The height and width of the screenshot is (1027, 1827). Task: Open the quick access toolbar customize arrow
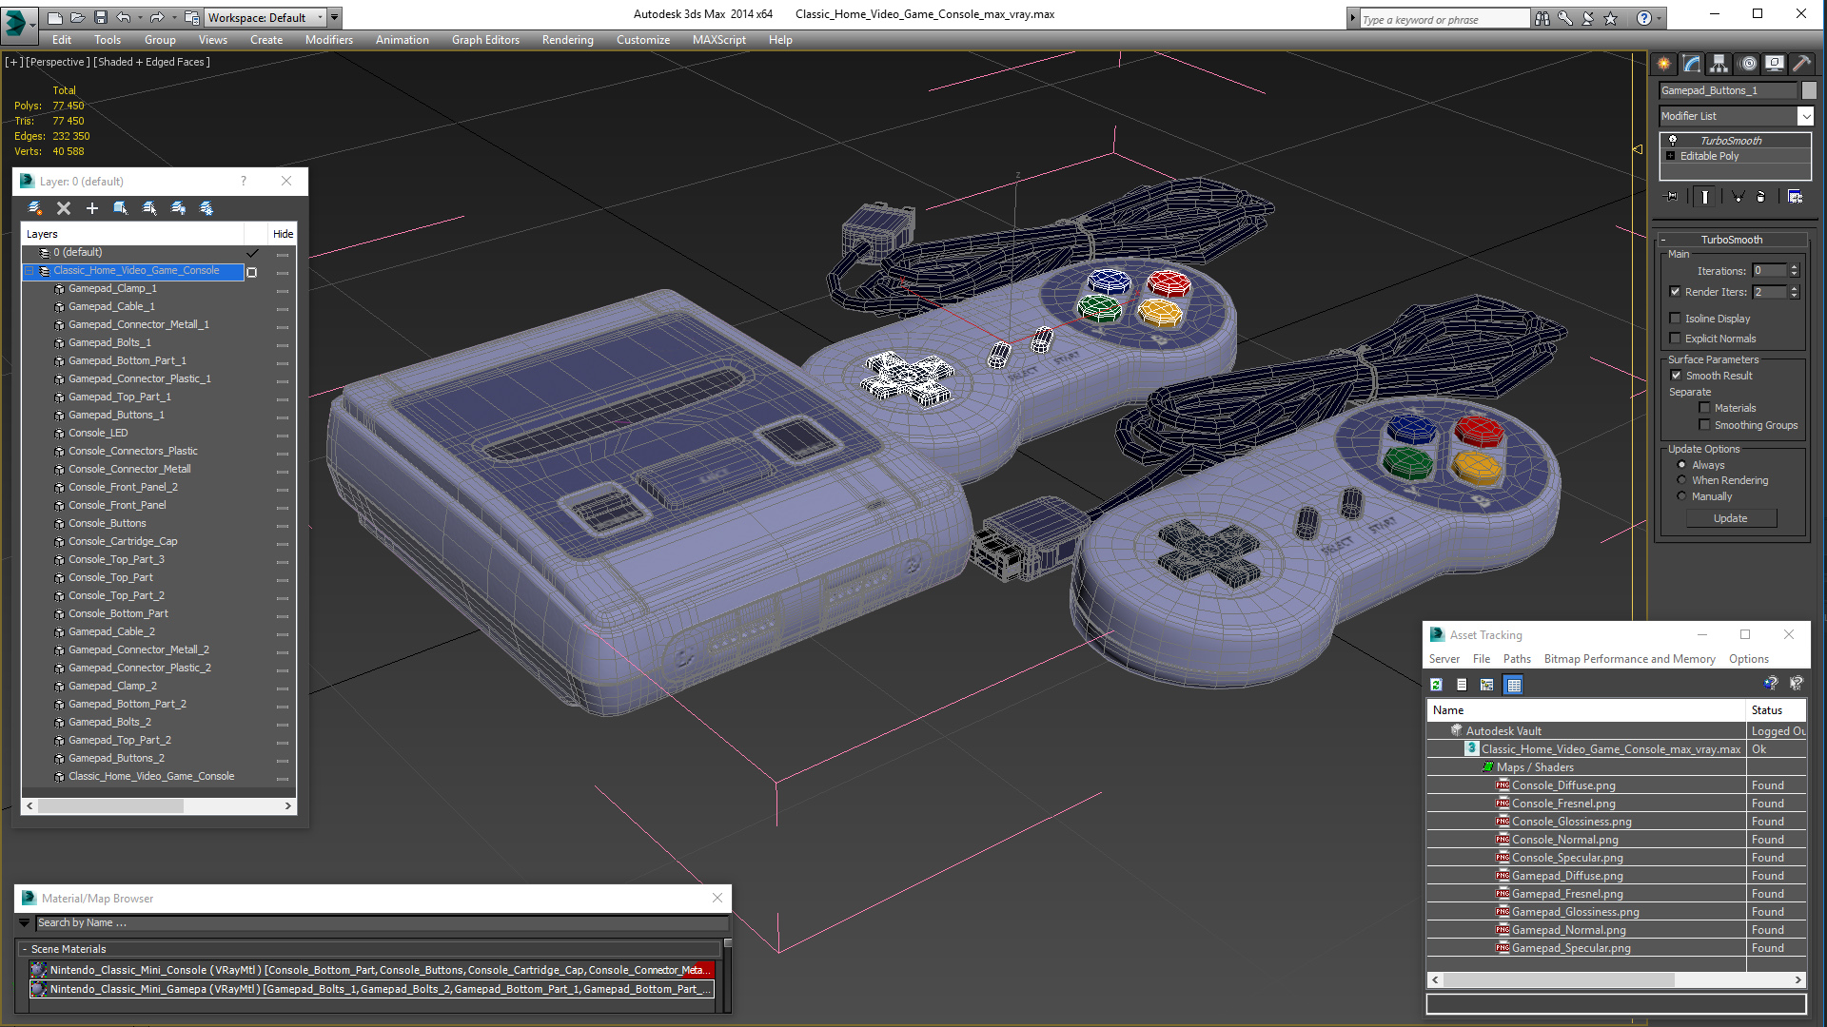tap(334, 17)
